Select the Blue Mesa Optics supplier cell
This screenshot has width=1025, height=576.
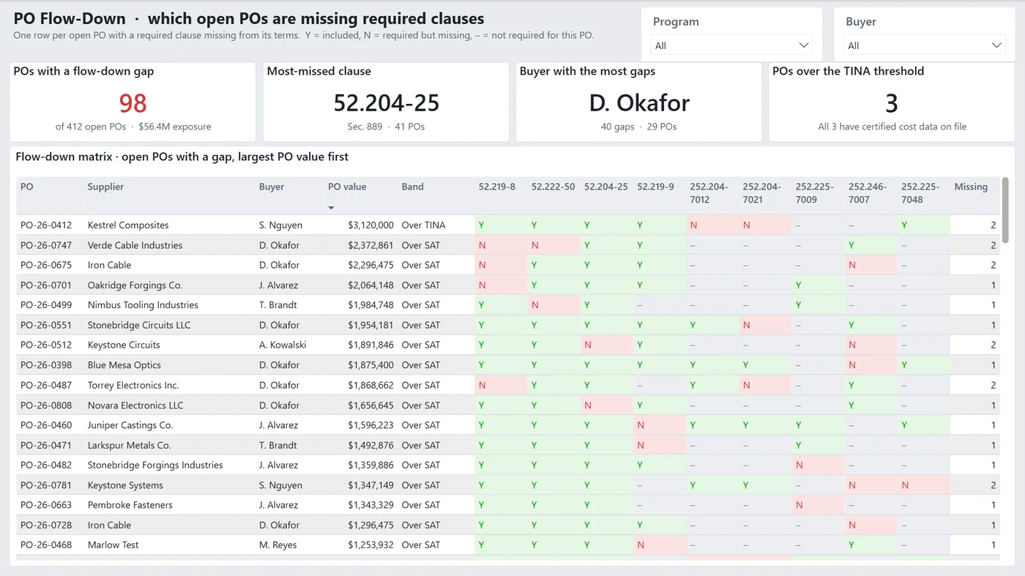124,365
